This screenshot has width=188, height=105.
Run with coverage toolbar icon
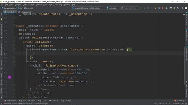(x=148, y=8)
